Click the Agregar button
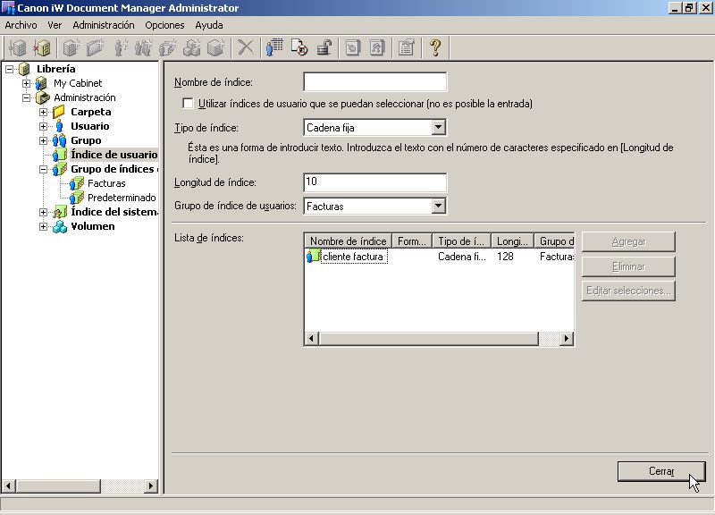The image size is (715, 515). [x=628, y=241]
